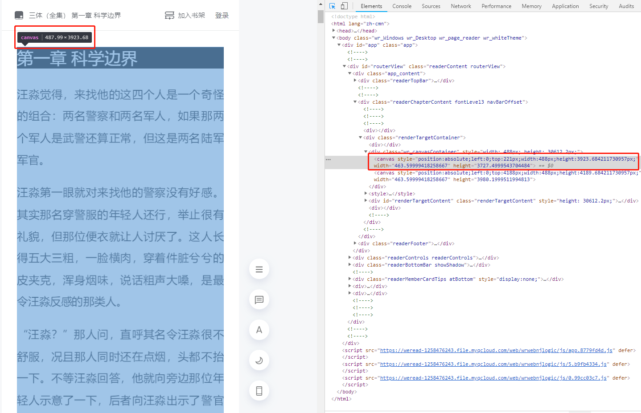Expand the style element node
Screen dimensions: 641x413
[x=366, y=194]
